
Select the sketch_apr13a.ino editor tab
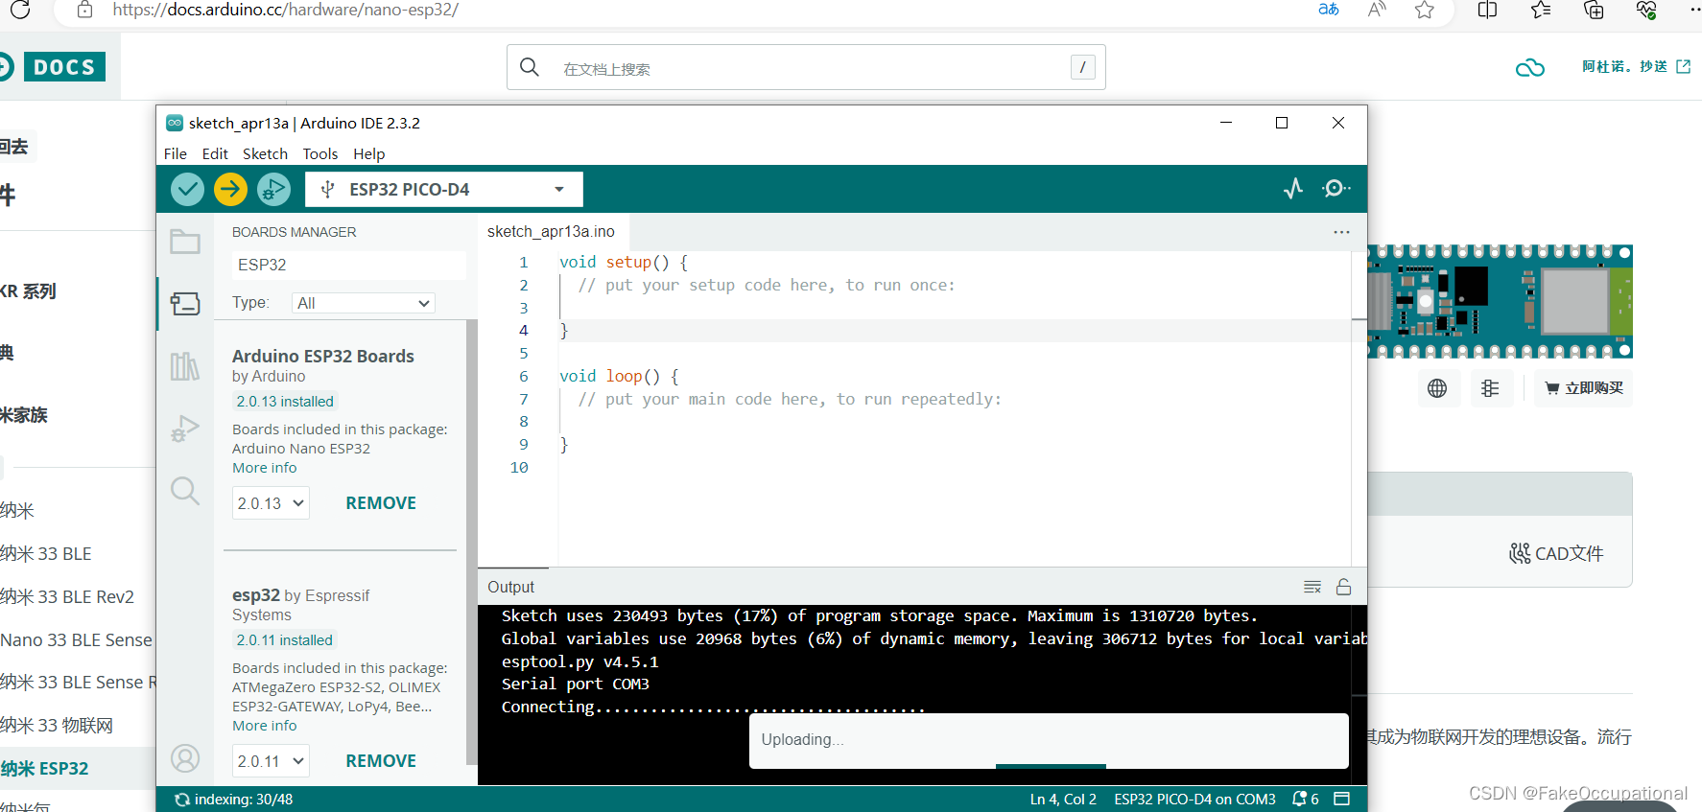click(551, 231)
